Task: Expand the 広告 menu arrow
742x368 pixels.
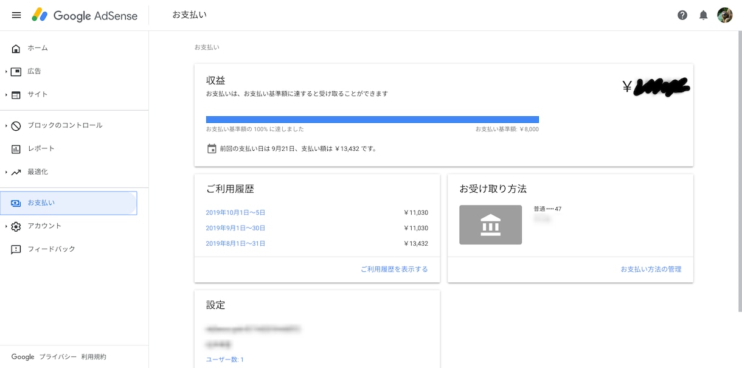Action: pos(6,72)
